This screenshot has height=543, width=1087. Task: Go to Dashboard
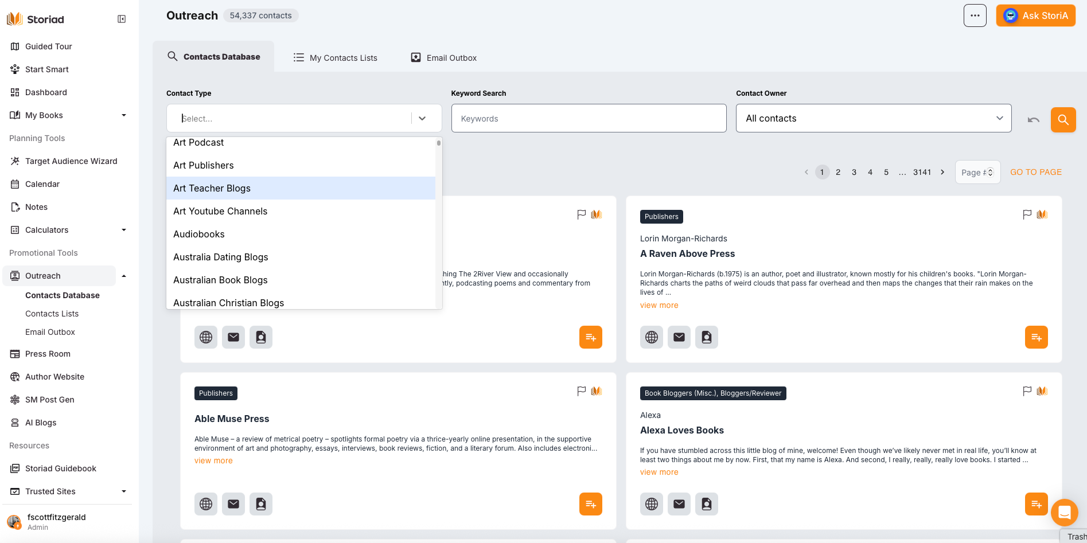(x=46, y=92)
